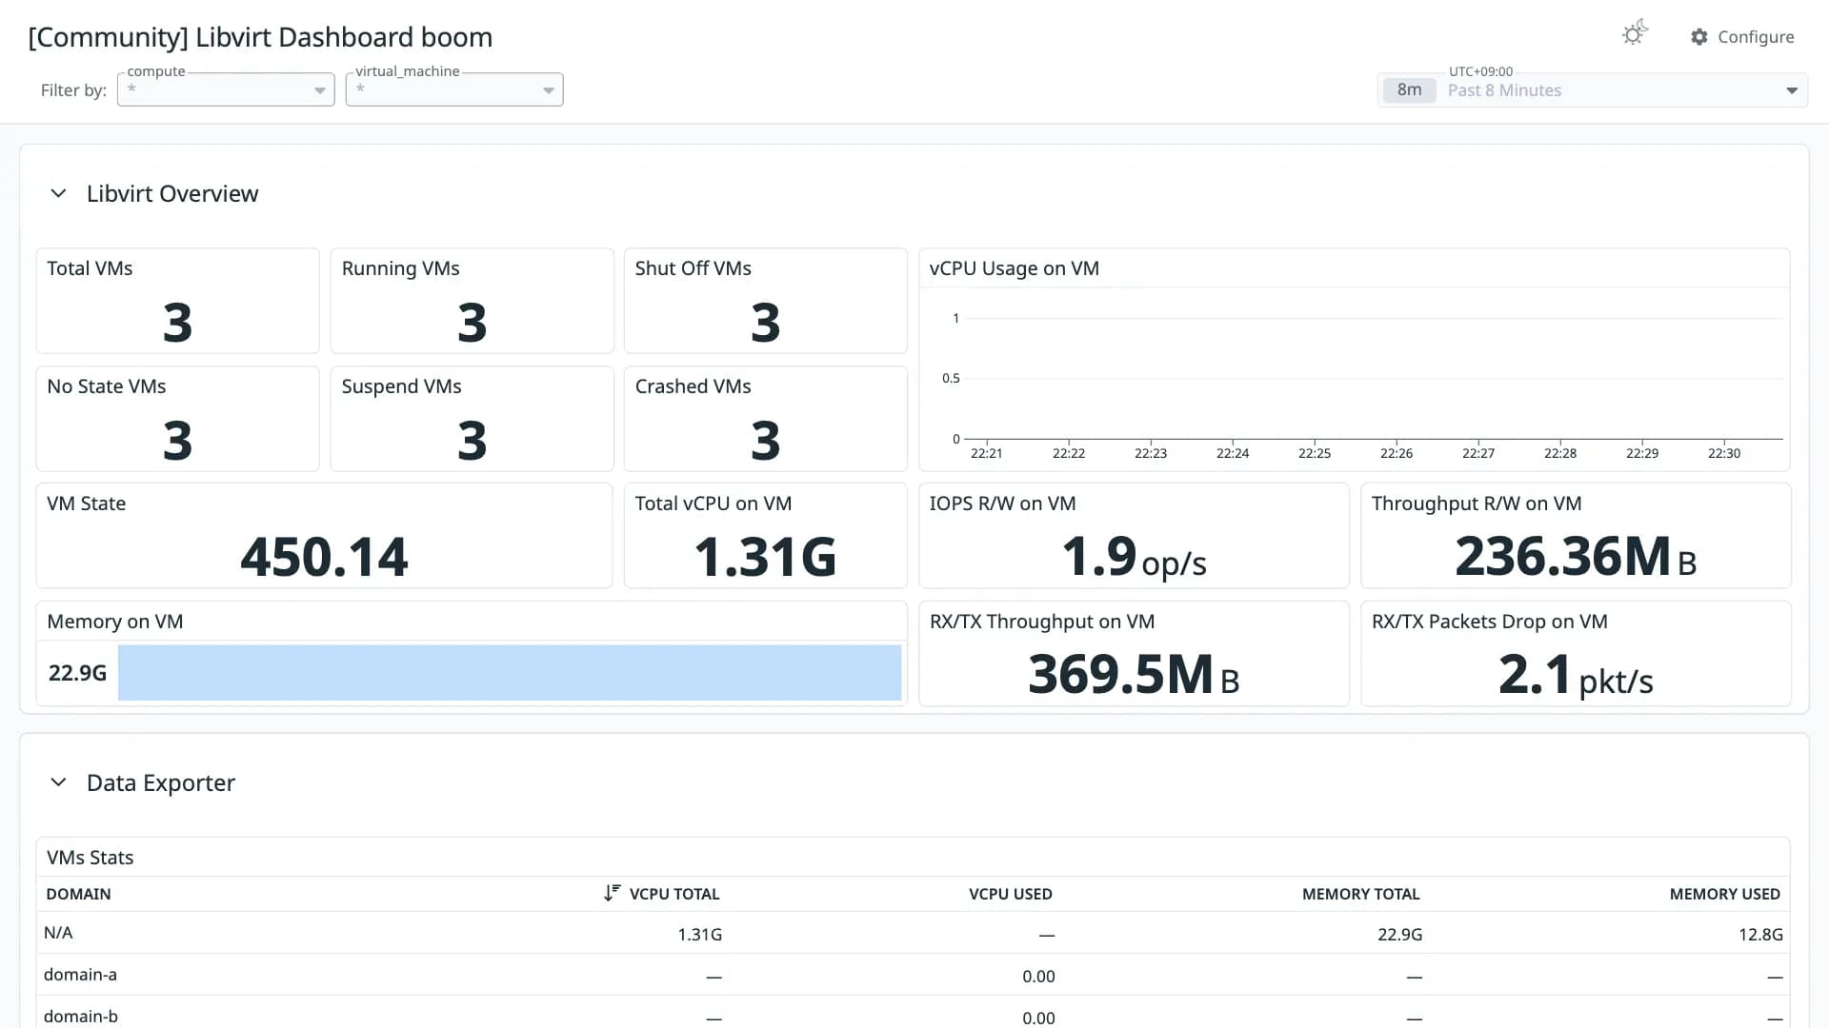
Task: Collapse the Libvirt Overview section
Action: [x=58, y=193]
